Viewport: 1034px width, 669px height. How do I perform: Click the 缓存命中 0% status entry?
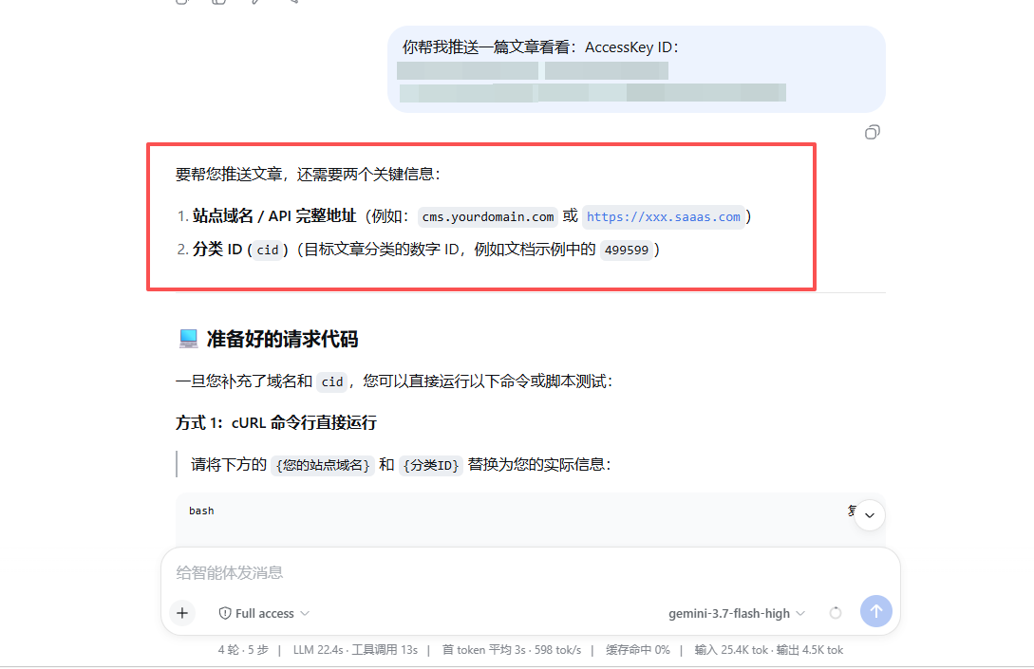pyautogui.click(x=638, y=650)
